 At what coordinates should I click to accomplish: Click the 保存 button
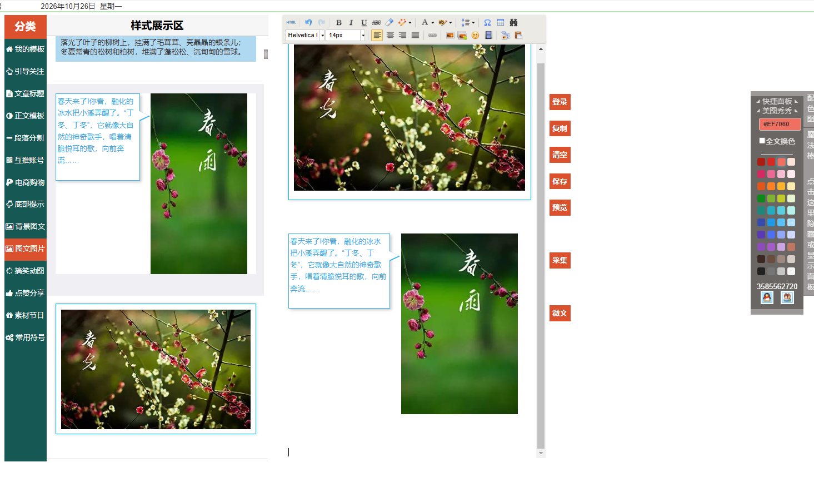tap(560, 181)
